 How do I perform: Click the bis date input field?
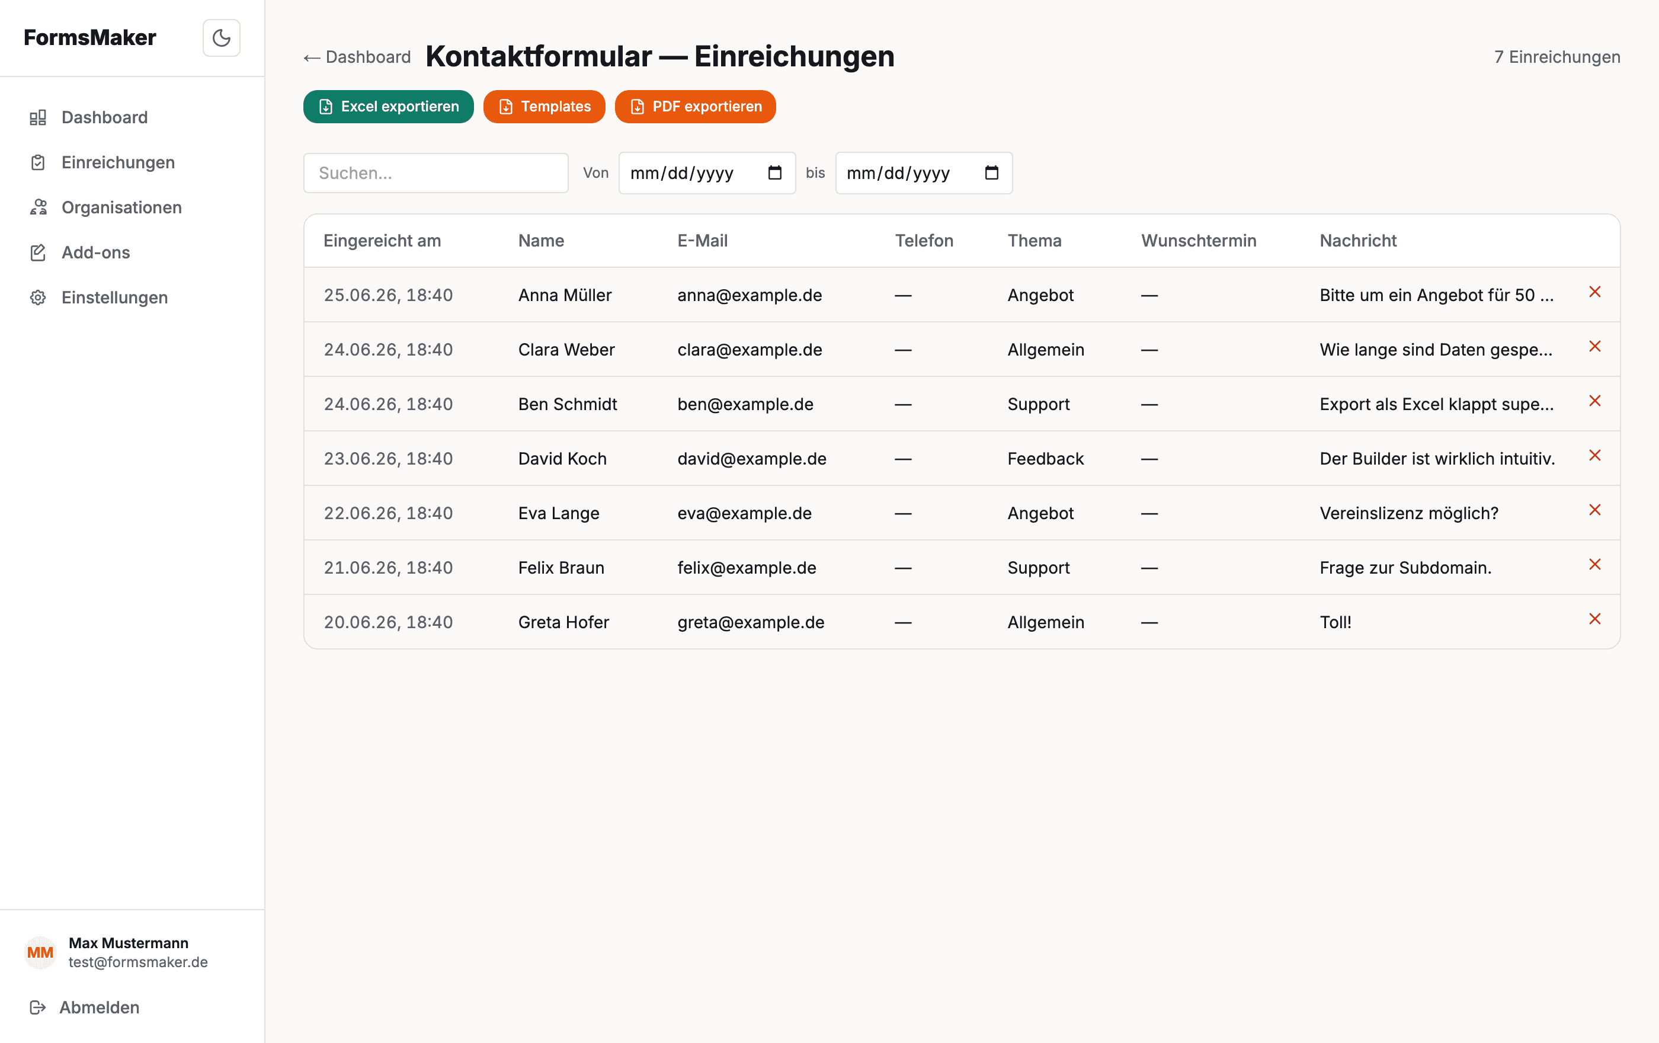924,173
